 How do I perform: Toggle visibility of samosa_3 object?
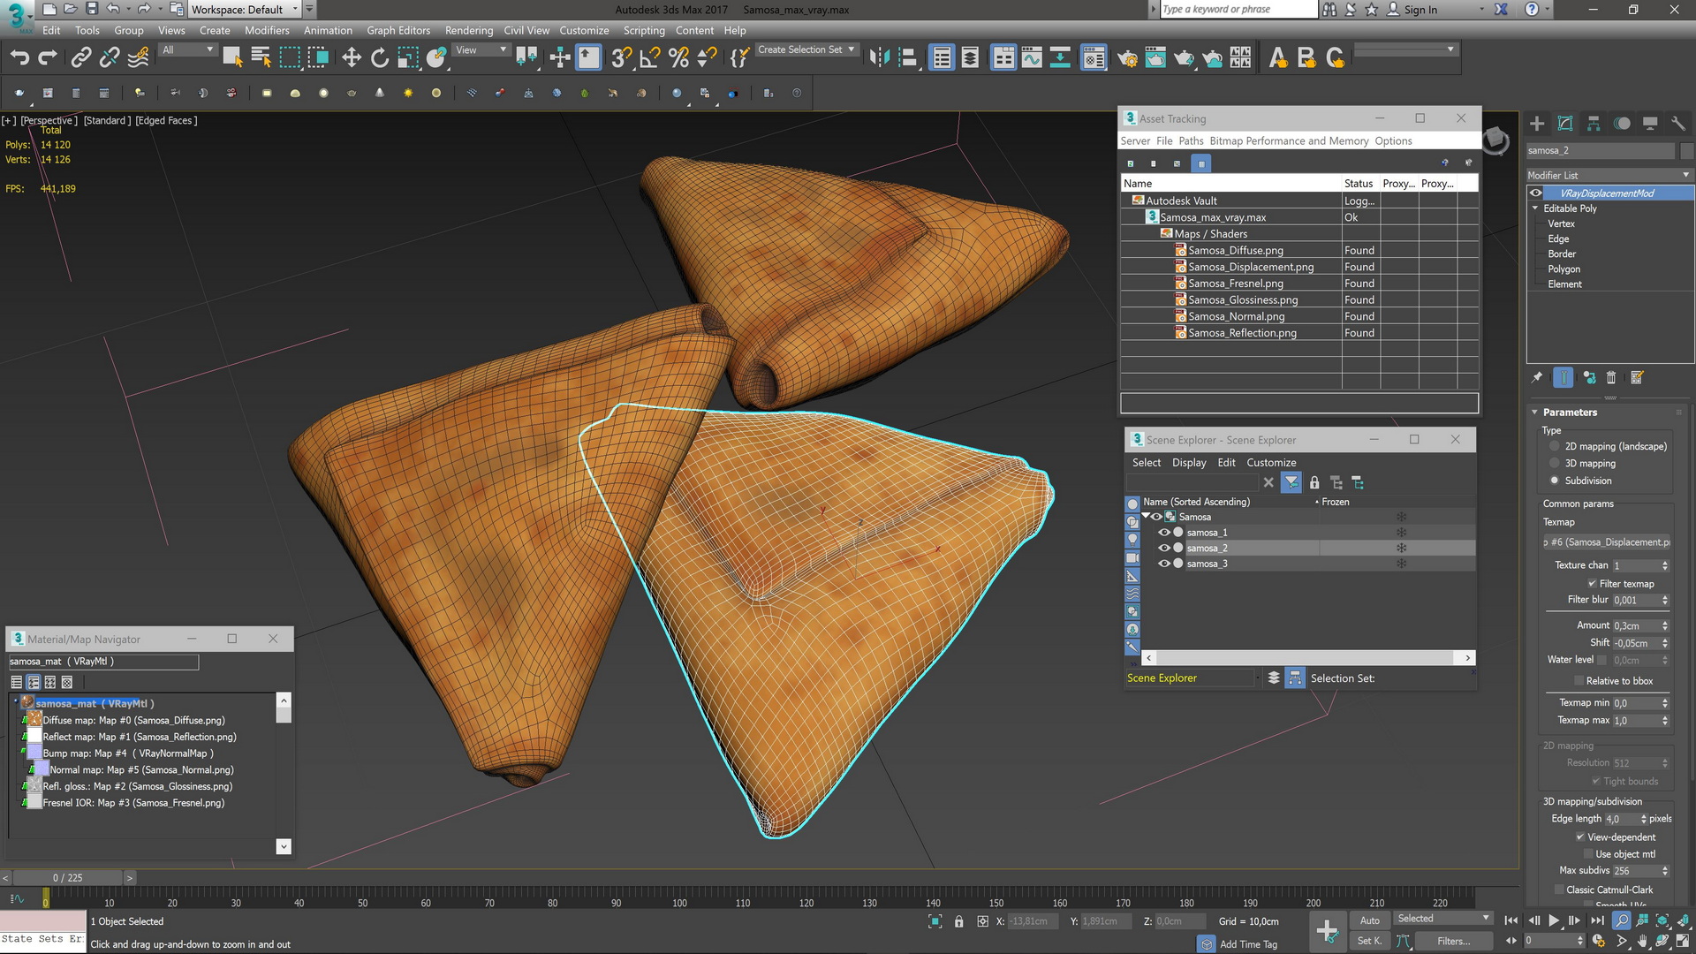click(1163, 564)
